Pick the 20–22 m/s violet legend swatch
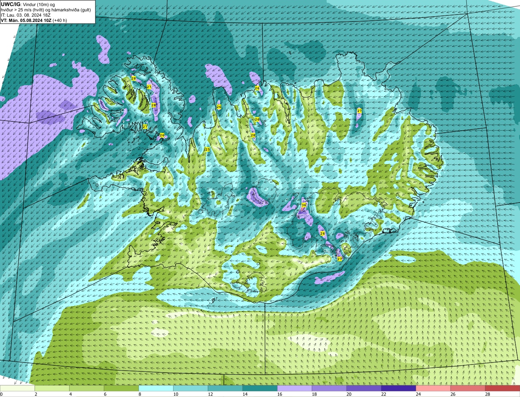520x397 pixels. (364, 388)
